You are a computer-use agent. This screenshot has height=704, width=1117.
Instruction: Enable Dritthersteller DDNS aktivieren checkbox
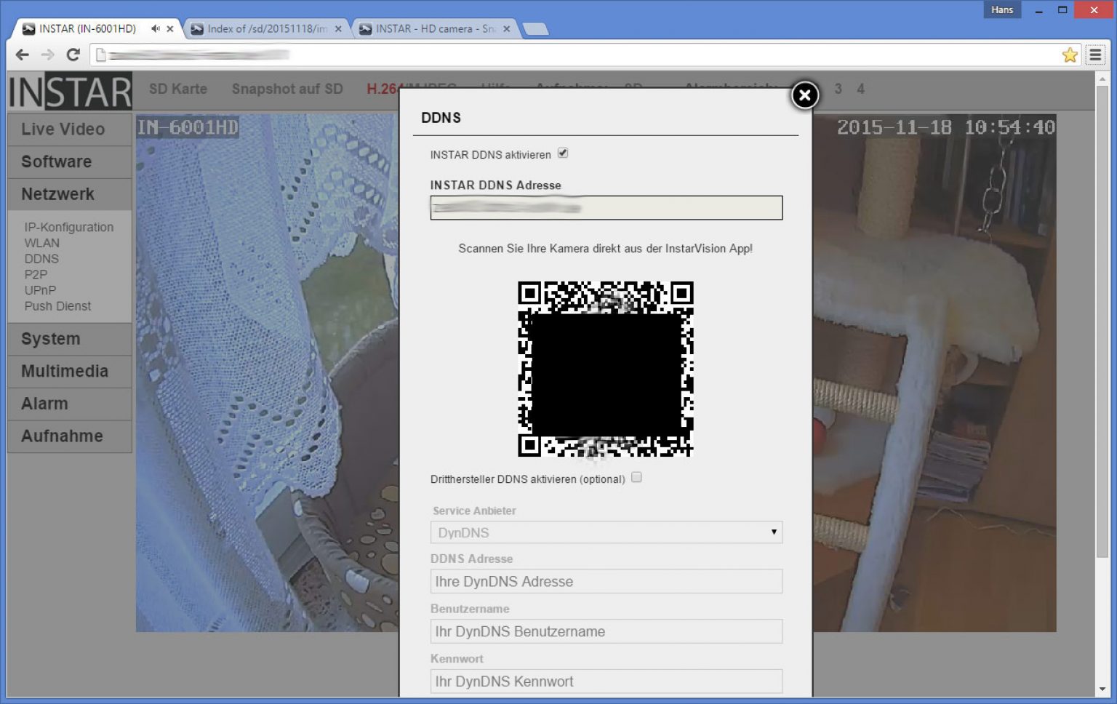coord(636,477)
